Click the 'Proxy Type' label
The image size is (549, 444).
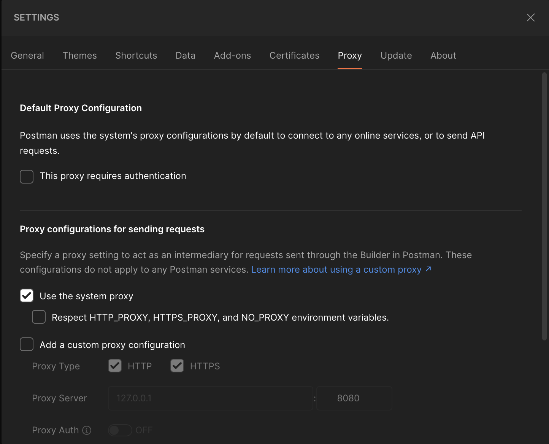56,366
